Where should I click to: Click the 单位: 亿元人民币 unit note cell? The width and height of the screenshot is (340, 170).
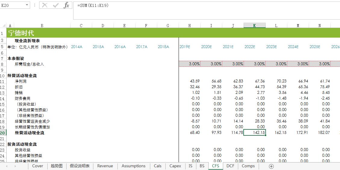(x=38, y=47)
